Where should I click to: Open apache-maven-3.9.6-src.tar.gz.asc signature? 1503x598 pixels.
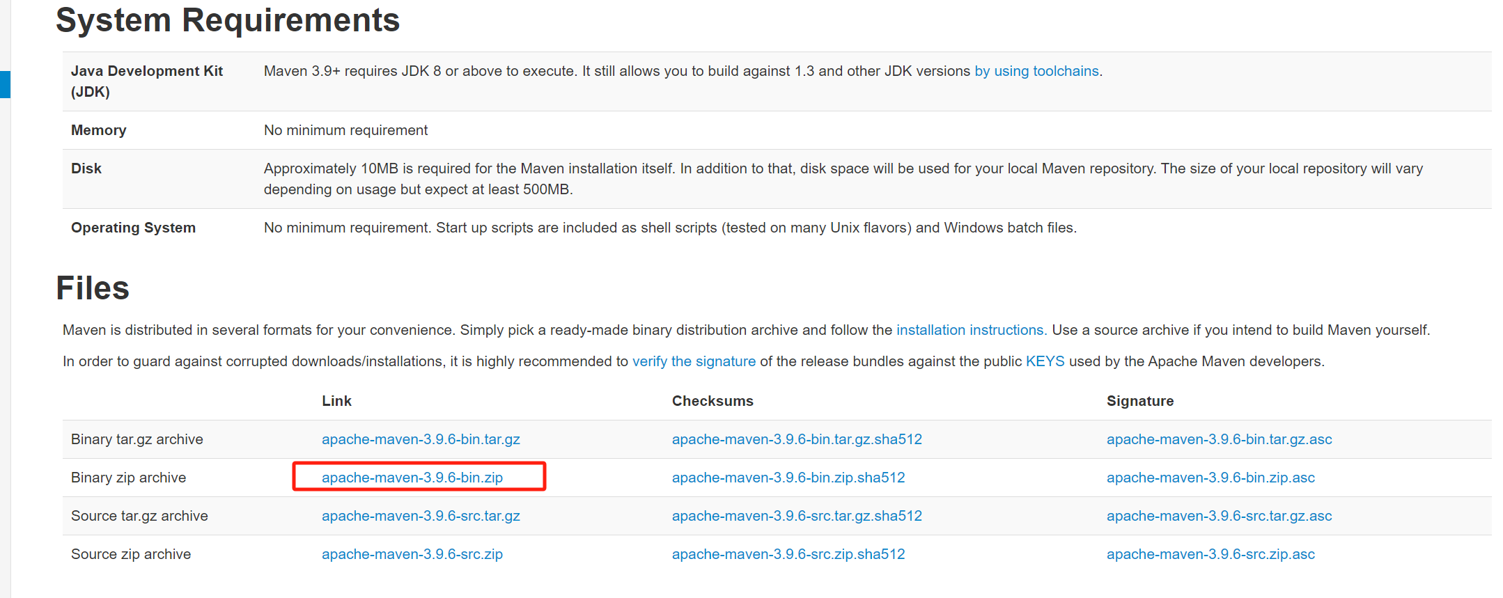(1219, 516)
